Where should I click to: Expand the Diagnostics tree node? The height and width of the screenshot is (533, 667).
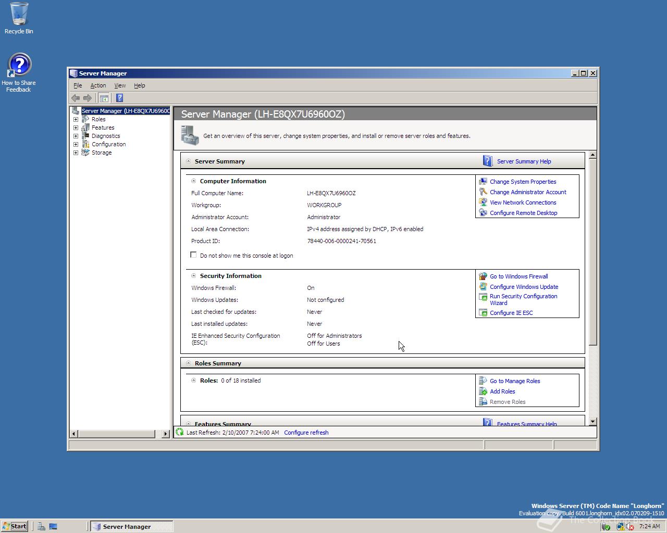76,136
